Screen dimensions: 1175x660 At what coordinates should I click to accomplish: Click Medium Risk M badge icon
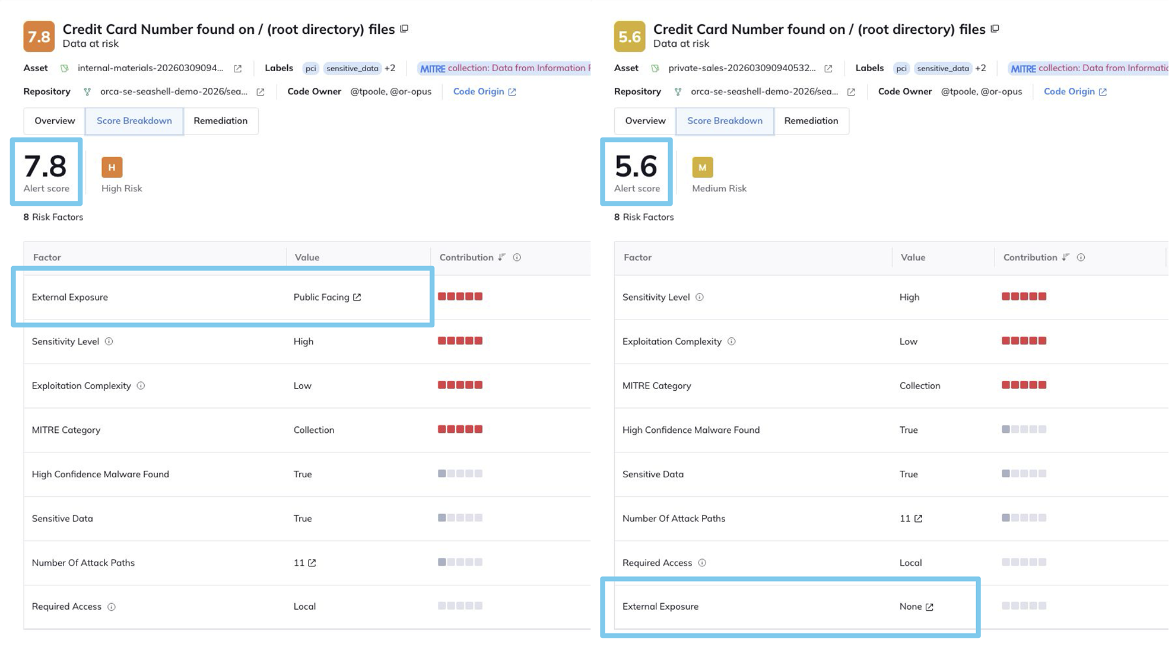coord(703,167)
